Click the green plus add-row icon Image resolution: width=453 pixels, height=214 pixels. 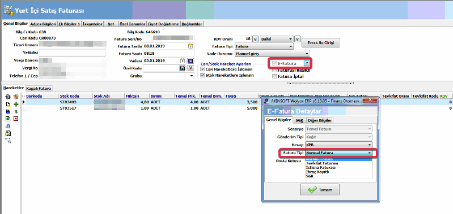tap(16, 104)
